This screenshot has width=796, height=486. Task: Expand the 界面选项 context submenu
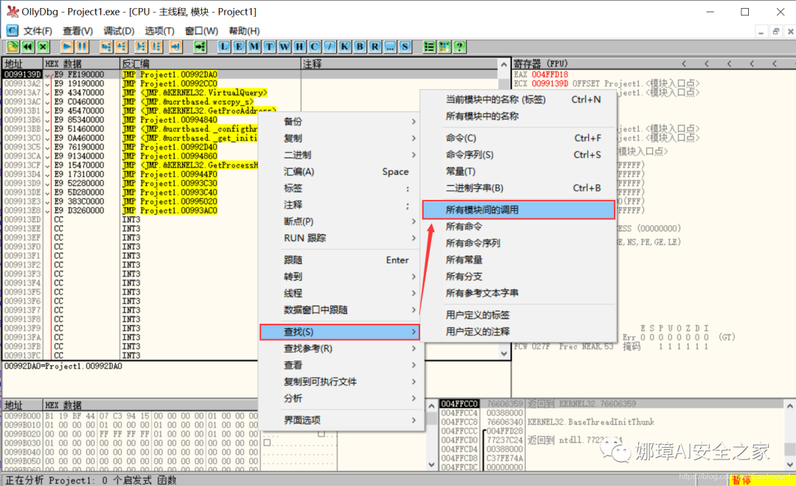tap(341, 420)
